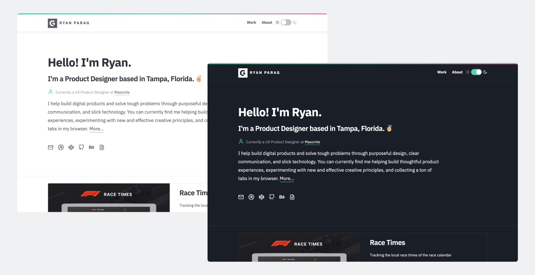
Task: Click the email icon in dark window
Action: coord(241,197)
